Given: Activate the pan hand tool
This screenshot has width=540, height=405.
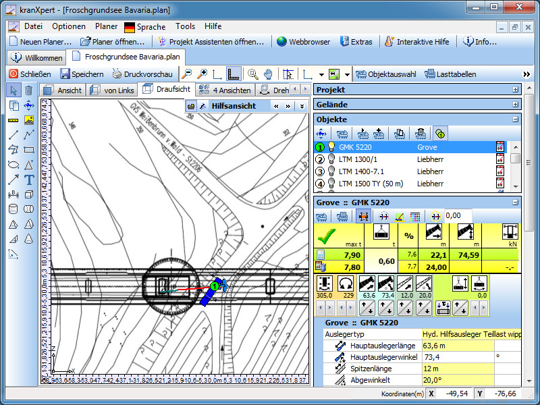Looking at the screenshot, I should pos(268,74).
